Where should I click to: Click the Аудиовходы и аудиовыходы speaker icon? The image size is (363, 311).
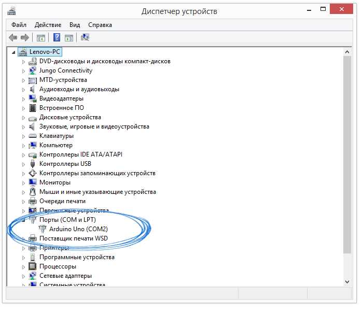tap(32, 89)
